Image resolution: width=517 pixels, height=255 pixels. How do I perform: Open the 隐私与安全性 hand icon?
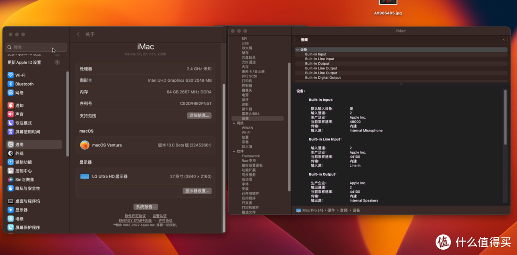(x=11, y=188)
